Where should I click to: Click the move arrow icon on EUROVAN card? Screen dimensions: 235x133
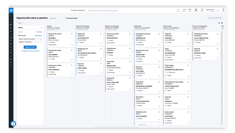click(x=188, y=34)
